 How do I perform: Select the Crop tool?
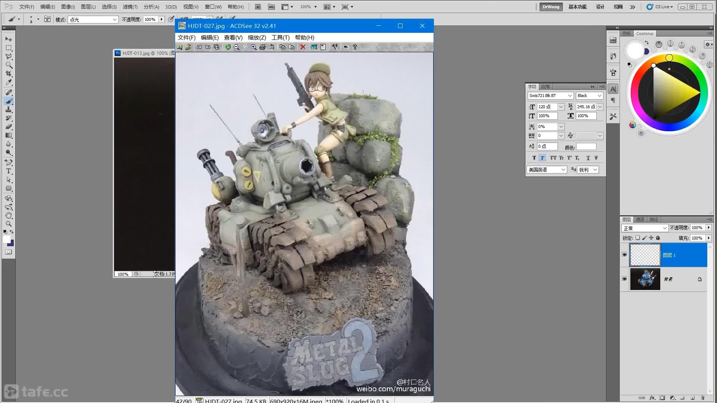pos(9,74)
